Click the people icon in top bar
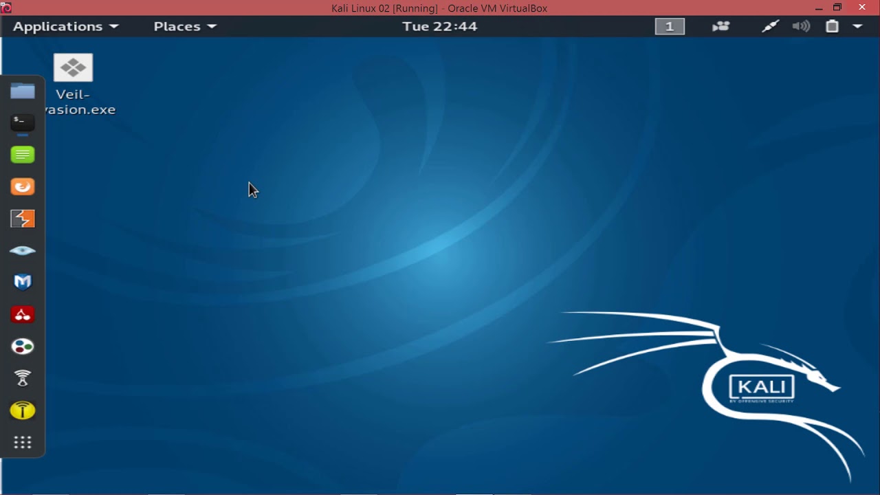The width and height of the screenshot is (880, 495). click(720, 26)
